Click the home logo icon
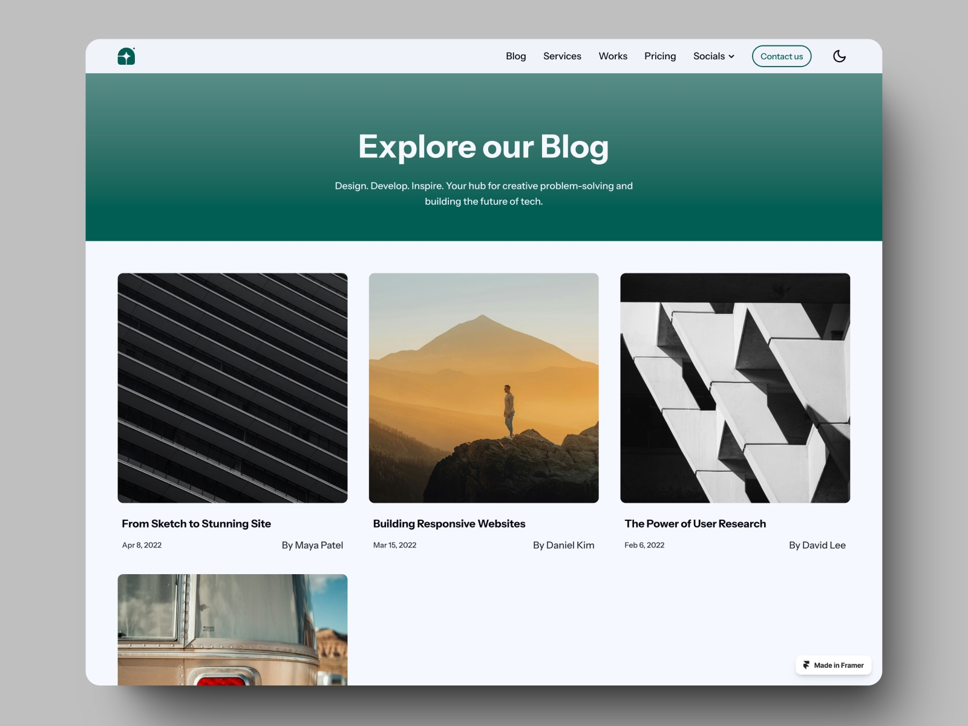The image size is (968, 726). click(x=126, y=56)
